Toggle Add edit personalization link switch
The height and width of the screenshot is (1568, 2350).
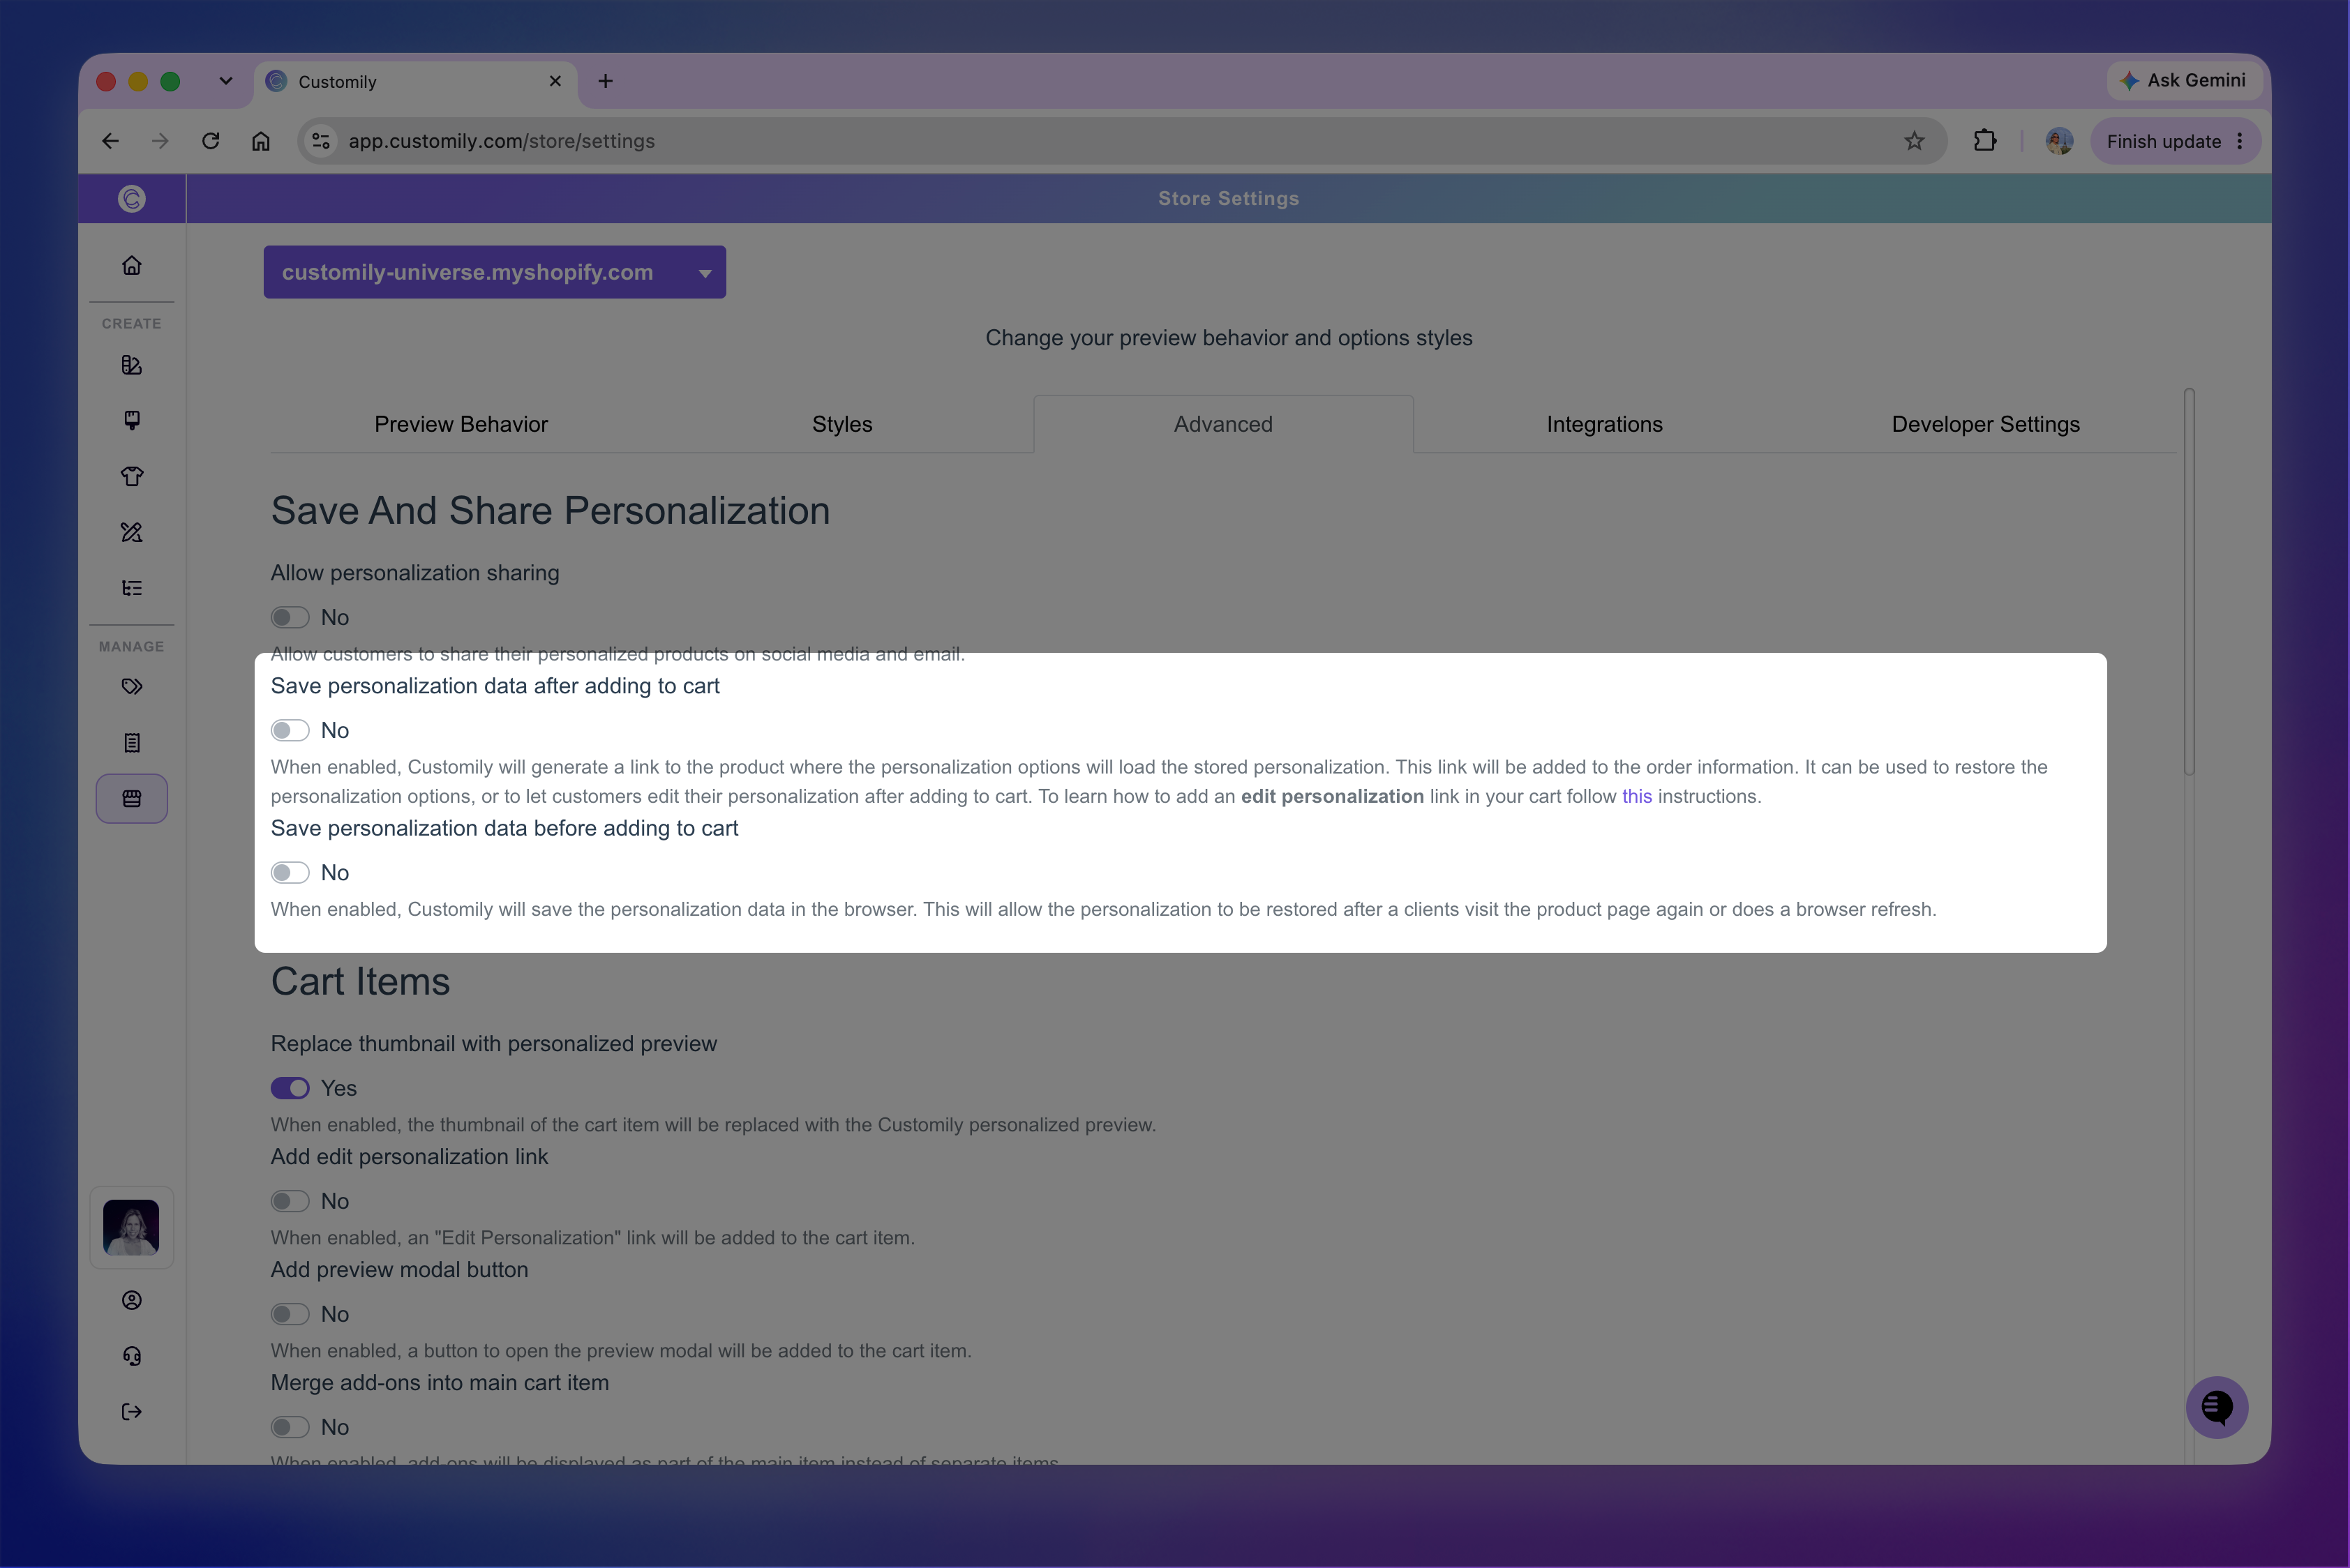click(x=289, y=1201)
